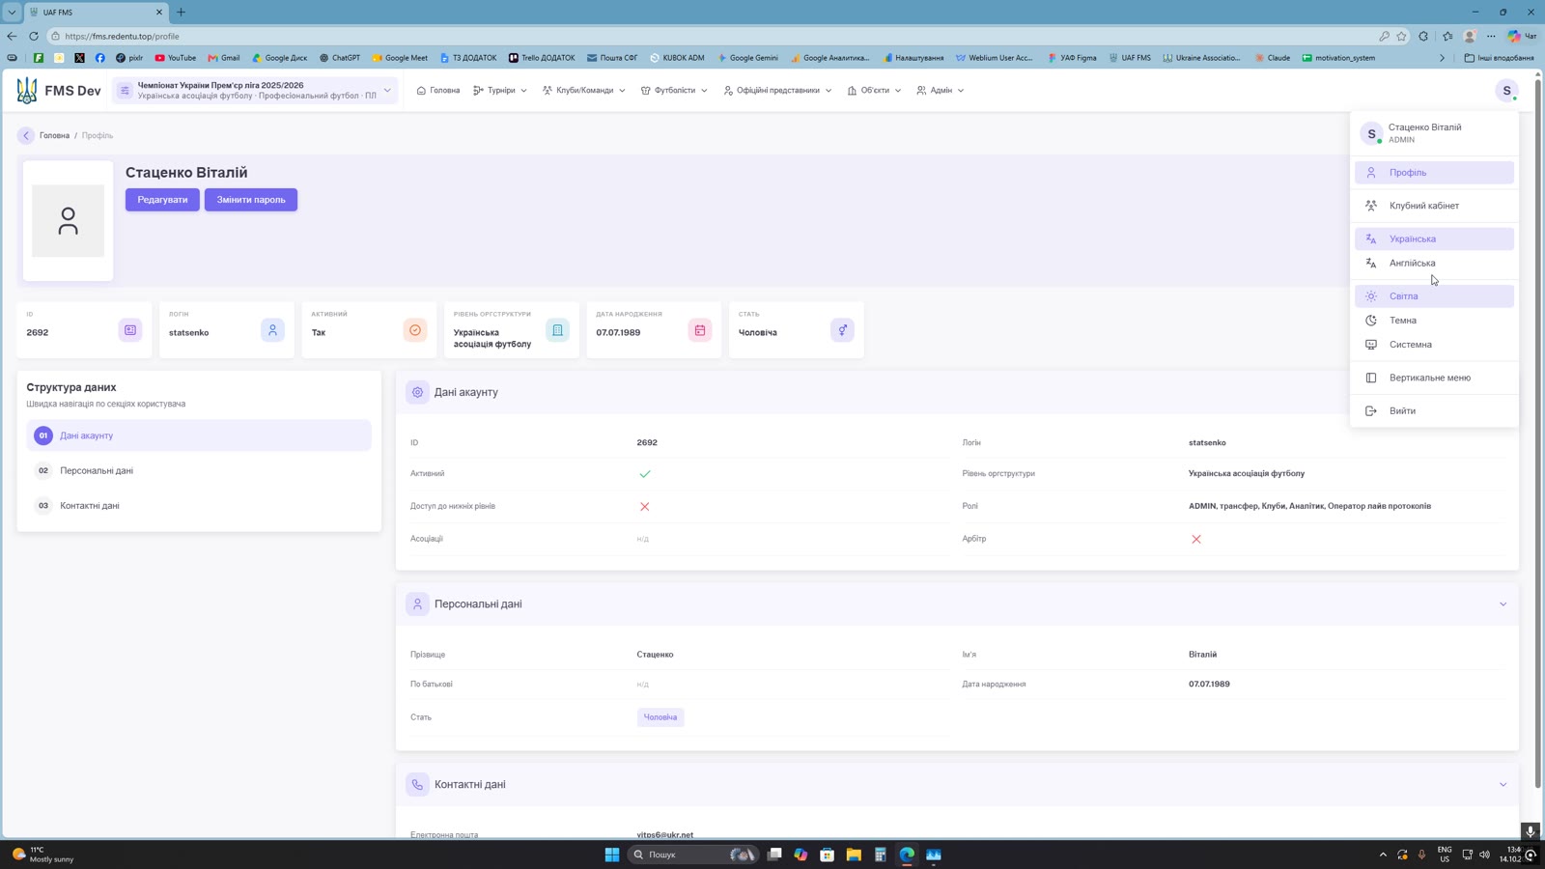Expand the Клуби/Команди menu

[x=583, y=91]
